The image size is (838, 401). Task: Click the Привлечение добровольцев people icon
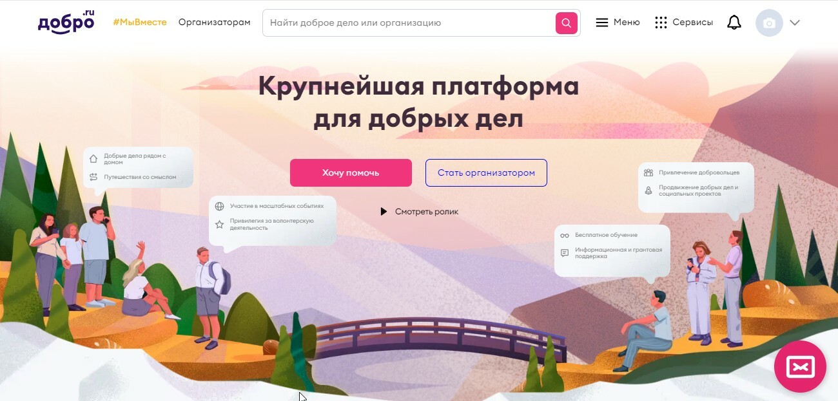pyautogui.click(x=648, y=173)
